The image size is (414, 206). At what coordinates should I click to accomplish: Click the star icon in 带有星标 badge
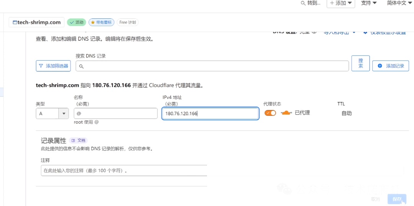[x=93, y=23]
